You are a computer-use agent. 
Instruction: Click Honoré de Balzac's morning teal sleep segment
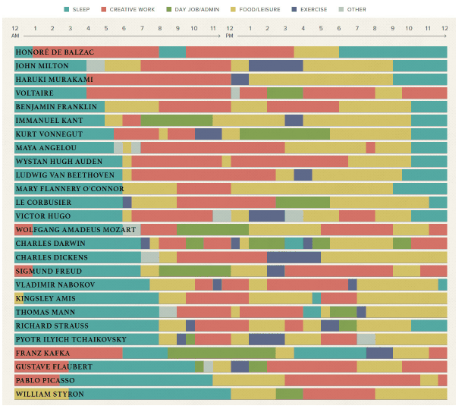tap(172, 52)
